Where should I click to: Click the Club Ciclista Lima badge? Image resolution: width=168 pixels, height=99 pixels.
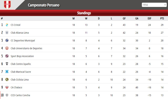pos(7,80)
